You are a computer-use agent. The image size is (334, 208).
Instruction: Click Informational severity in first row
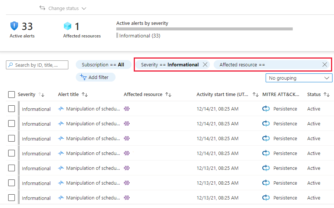click(x=36, y=109)
